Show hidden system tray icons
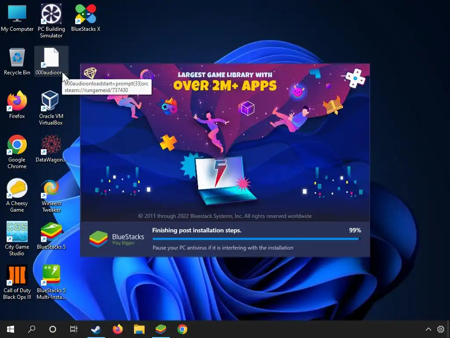This screenshot has height=338, width=450. [x=428, y=329]
